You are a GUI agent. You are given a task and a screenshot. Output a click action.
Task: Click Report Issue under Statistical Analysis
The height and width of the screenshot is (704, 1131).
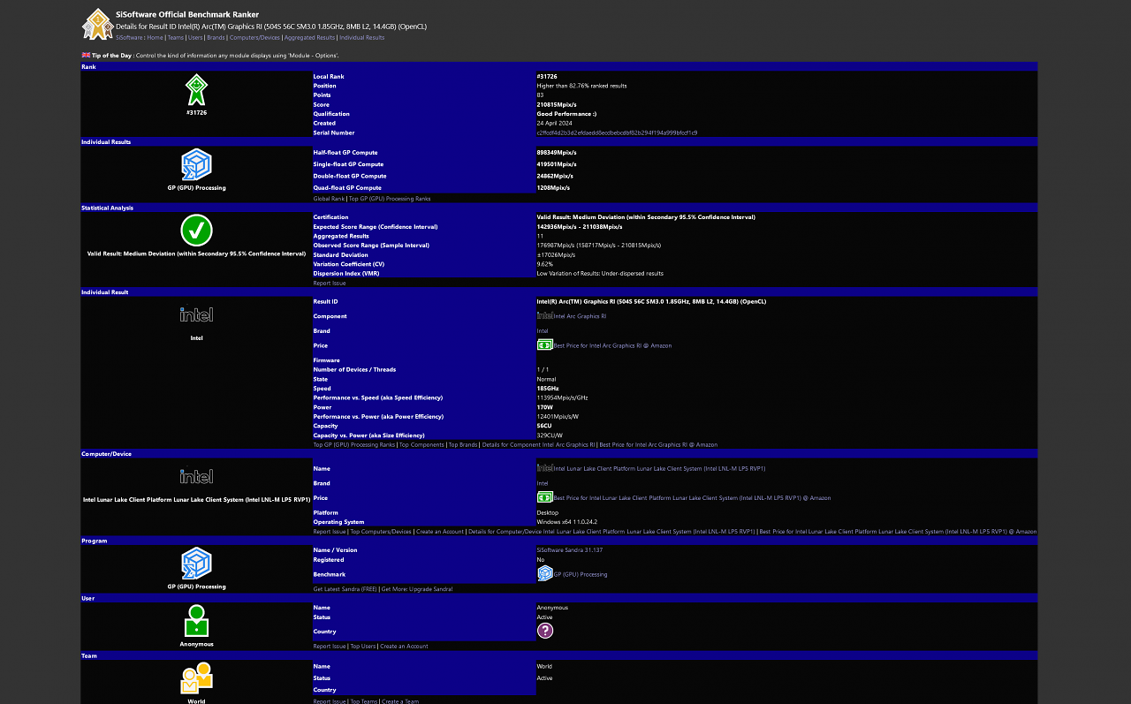[330, 284]
